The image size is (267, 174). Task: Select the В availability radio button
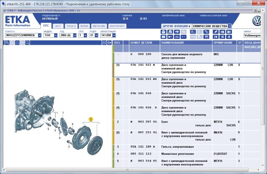pos(124,18)
